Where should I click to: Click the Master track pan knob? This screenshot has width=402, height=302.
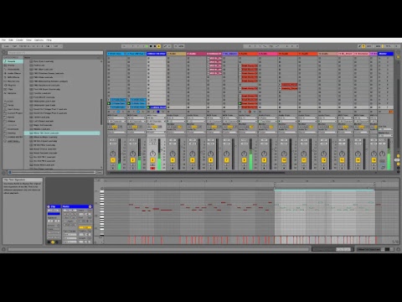click(382, 154)
